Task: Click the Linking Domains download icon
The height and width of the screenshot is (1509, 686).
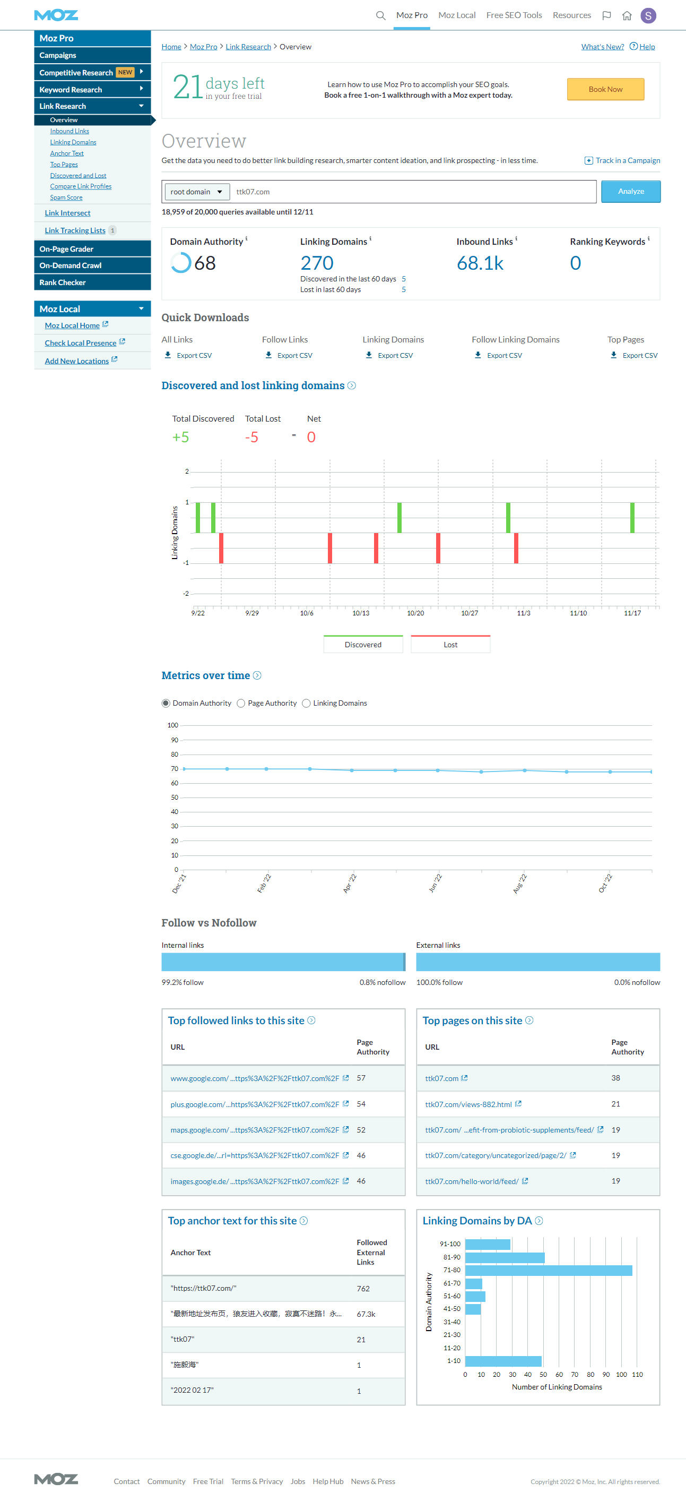Action: [369, 355]
